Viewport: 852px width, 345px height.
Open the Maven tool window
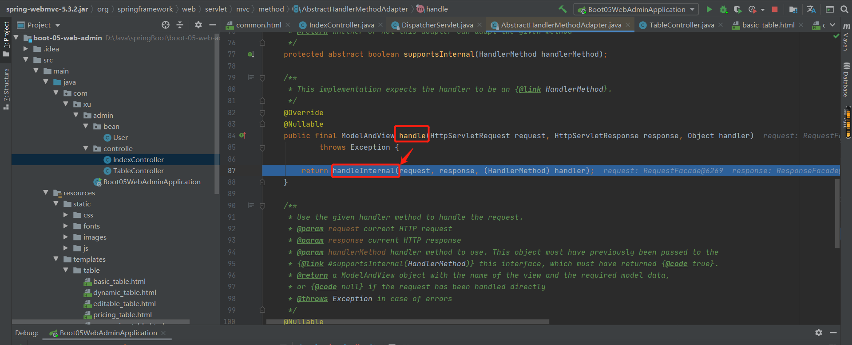coord(846,37)
